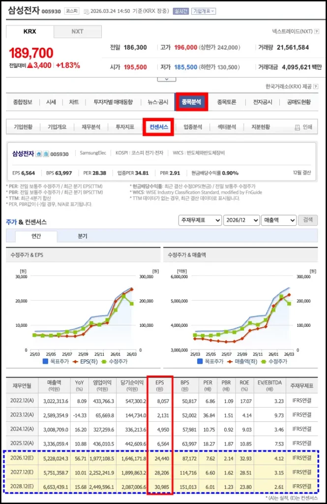The width and height of the screenshot is (327, 504).
Task: Open the 공매도현황 tab
Action: pyautogui.click(x=299, y=102)
